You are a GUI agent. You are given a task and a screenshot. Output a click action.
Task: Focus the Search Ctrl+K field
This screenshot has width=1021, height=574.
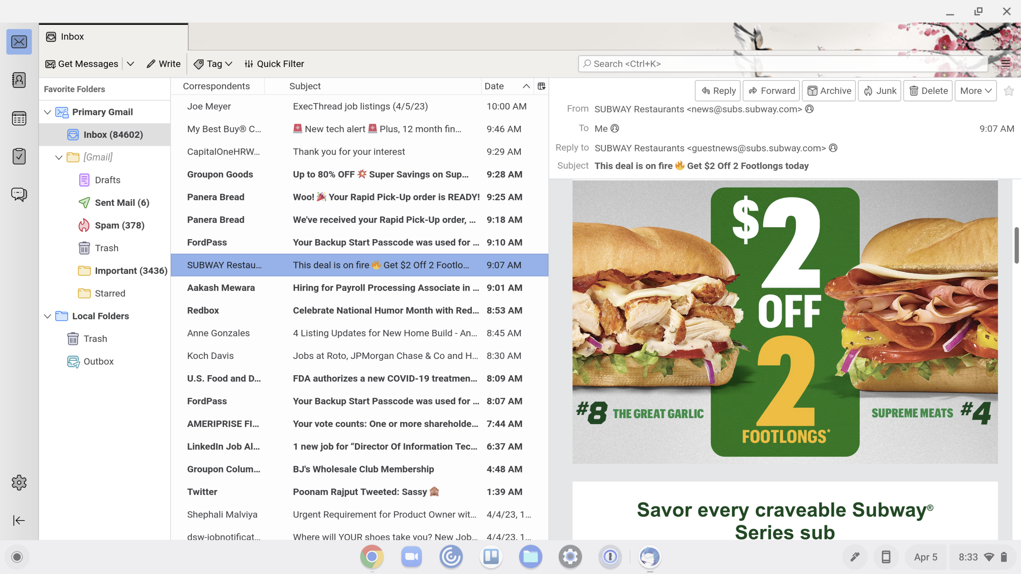[x=783, y=64]
